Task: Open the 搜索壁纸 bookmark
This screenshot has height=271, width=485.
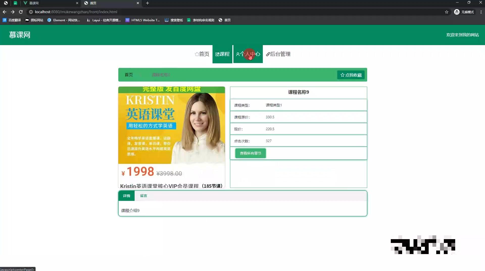Action: tap(174, 20)
